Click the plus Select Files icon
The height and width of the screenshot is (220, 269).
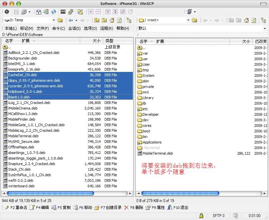pos(91,12)
